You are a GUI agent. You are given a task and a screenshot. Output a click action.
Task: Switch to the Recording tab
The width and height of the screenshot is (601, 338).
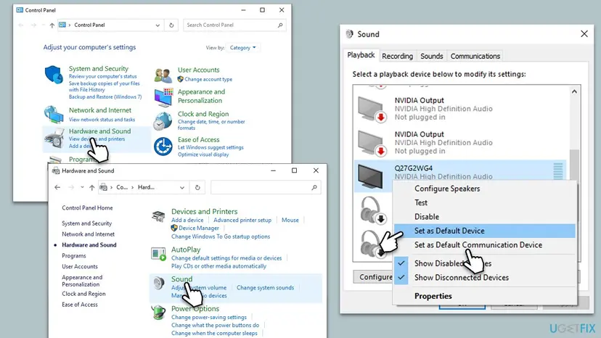397,57
